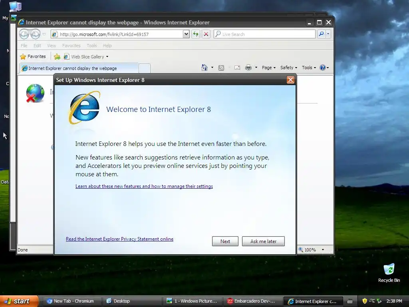Viewport: 409px width, 307px height.
Task: Click the Back navigation arrow in Internet Explorer
Action: 24,34
